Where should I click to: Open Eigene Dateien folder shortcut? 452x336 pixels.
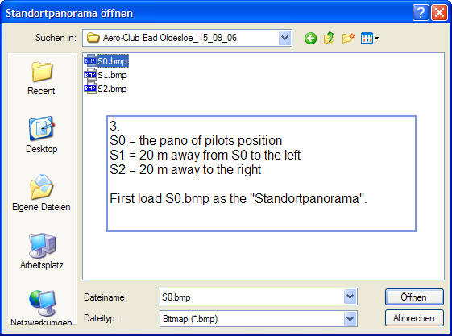pos(41,193)
